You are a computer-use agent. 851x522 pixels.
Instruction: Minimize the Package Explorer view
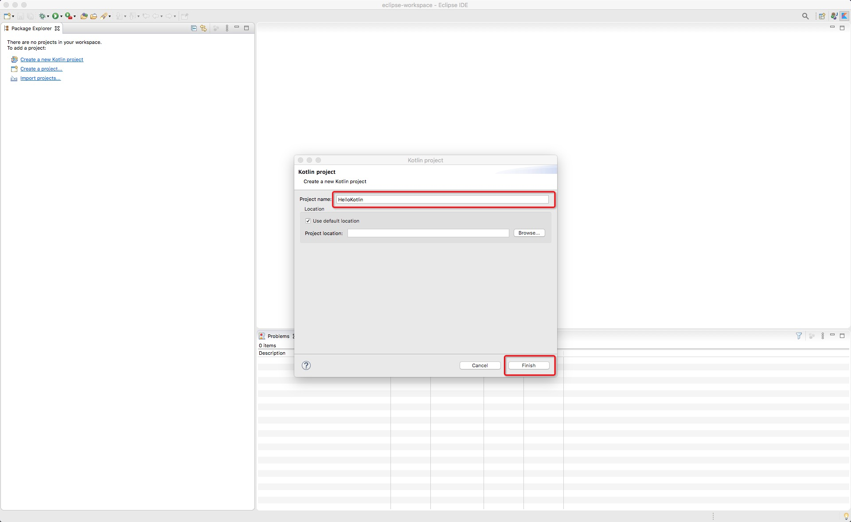(237, 27)
